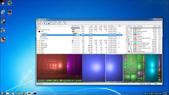Select the Fraps desktop shortcut
The width and height of the screenshot is (169, 95).
click(3, 31)
